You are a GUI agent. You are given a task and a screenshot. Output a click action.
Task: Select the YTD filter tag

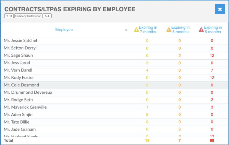(x=9, y=16)
